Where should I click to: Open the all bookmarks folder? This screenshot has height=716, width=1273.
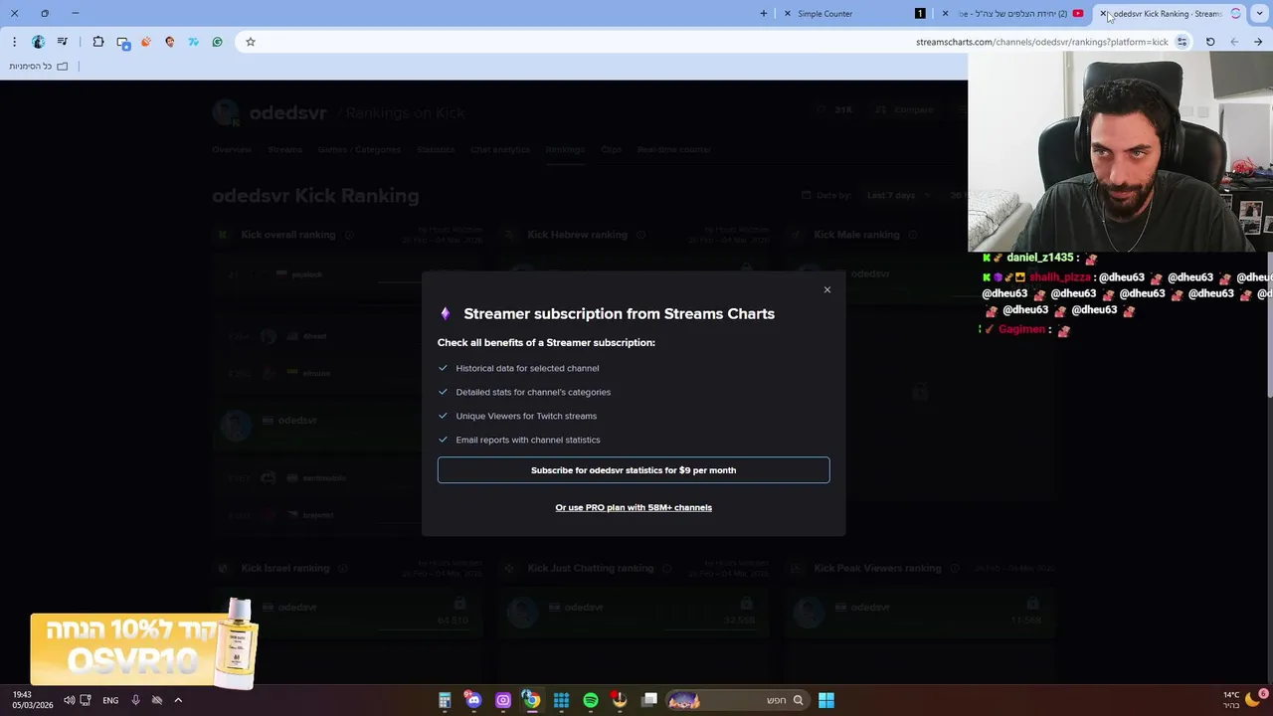click(x=39, y=66)
